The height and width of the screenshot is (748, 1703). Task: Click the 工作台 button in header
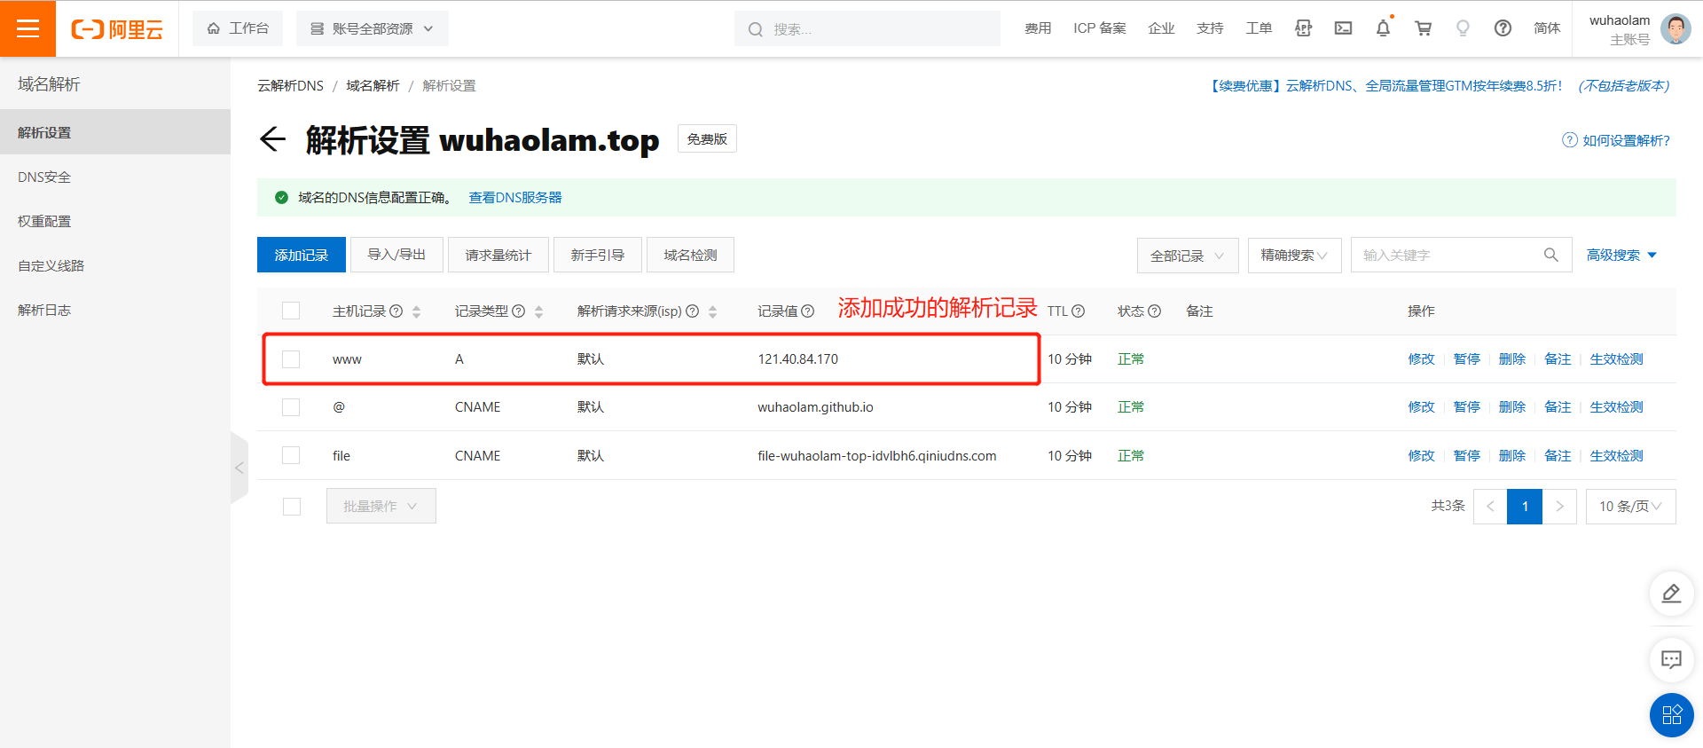click(238, 28)
